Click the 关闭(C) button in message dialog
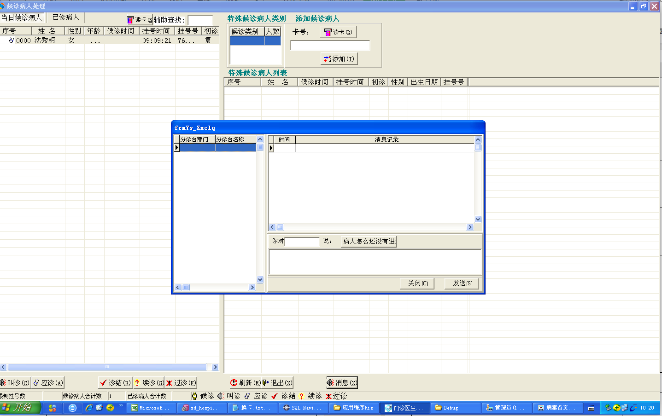The image size is (662, 416). pyautogui.click(x=418, y=283)
